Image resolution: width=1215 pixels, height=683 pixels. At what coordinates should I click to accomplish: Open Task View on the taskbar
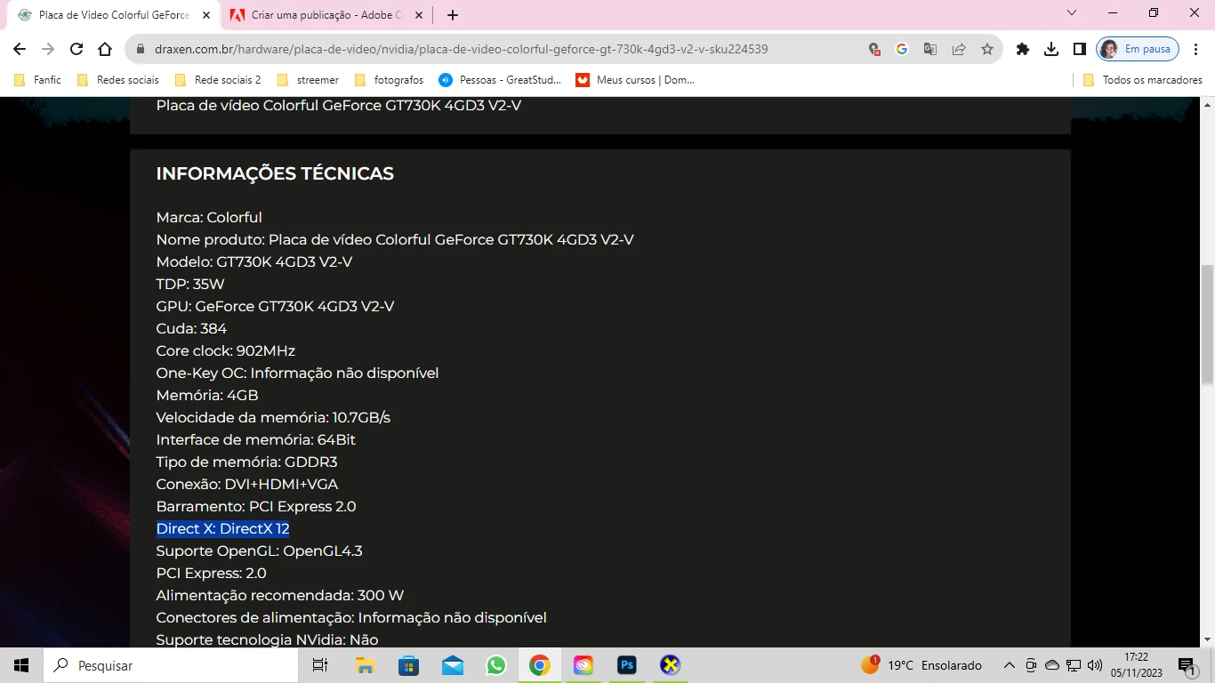[x=320, y=665]
